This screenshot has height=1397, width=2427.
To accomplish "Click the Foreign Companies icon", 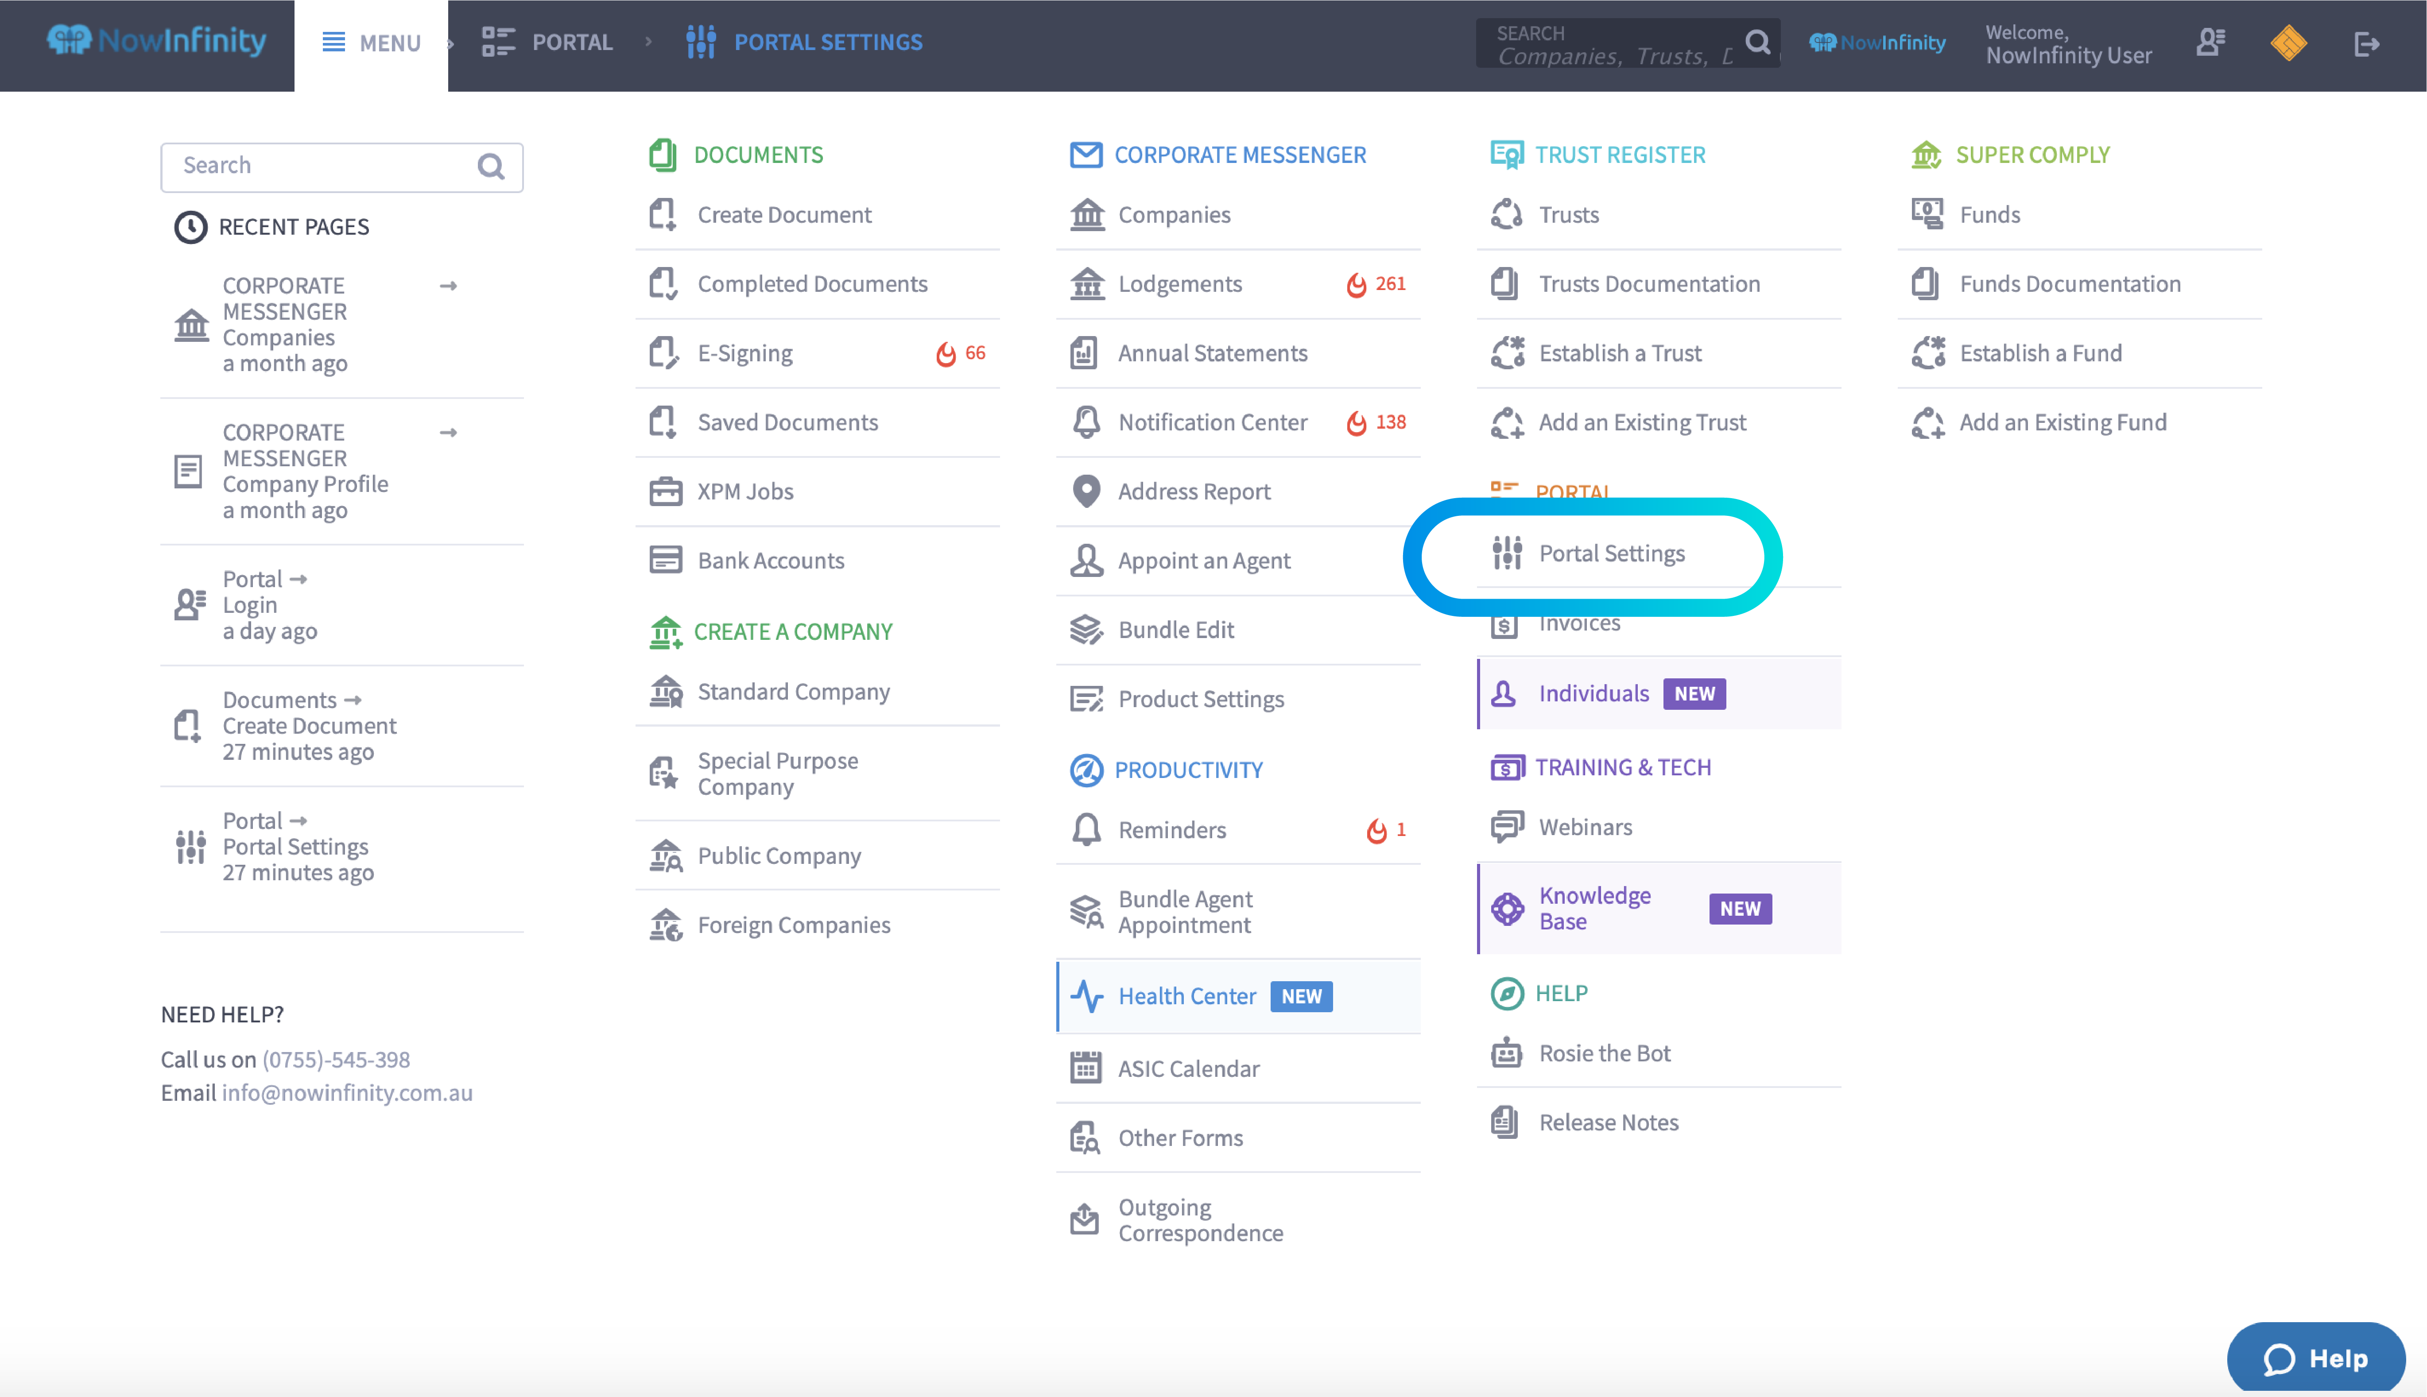I will (665, 925).
